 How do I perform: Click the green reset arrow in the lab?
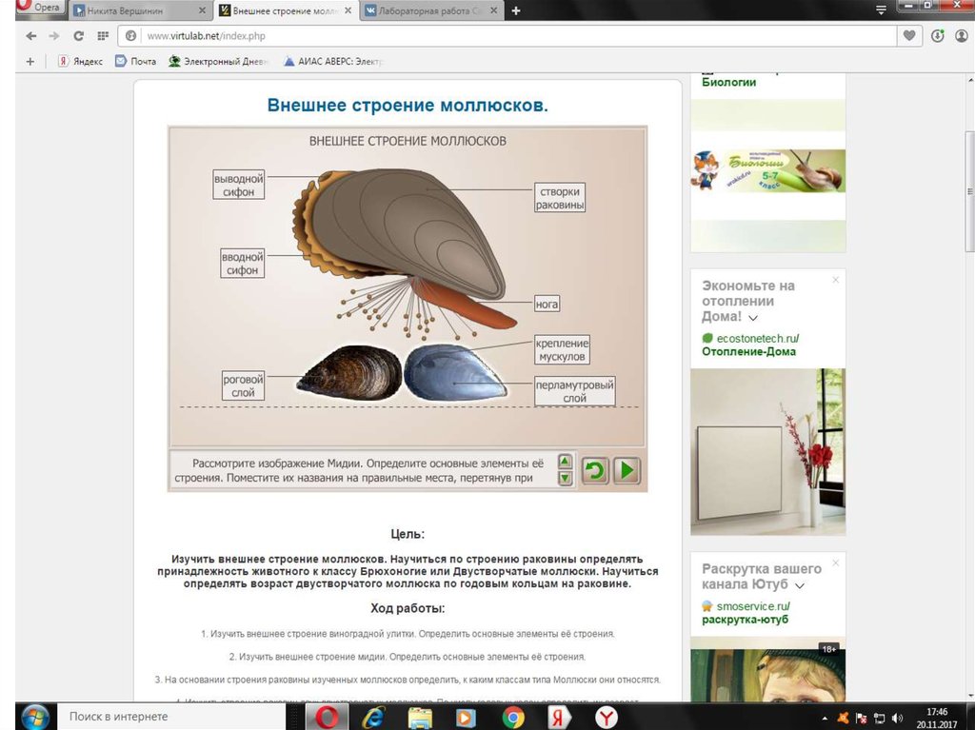pyautogui.click(x=595, y=470)
